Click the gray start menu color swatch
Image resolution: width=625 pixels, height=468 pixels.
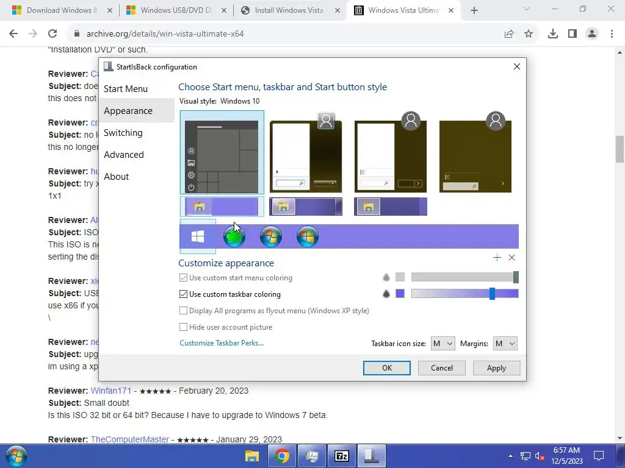pyautogui.click(x=400, y=277)
